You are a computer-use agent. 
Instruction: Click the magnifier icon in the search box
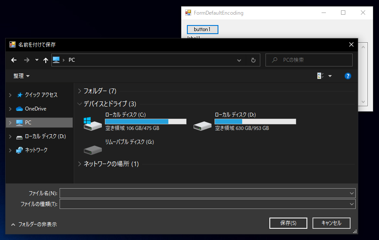[275, 60]
